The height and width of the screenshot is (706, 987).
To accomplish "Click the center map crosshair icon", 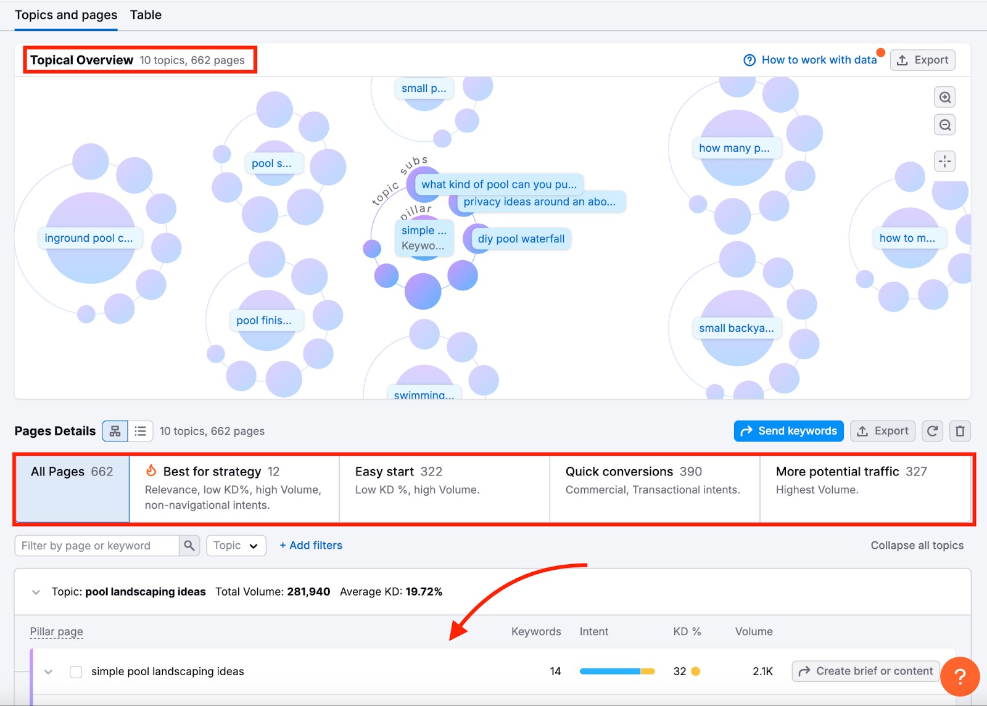I will [944, 162].
